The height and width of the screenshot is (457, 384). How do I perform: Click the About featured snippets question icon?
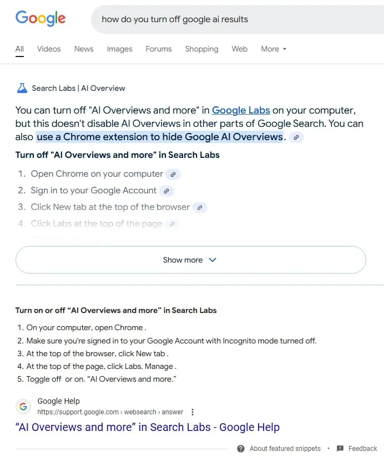241,449
